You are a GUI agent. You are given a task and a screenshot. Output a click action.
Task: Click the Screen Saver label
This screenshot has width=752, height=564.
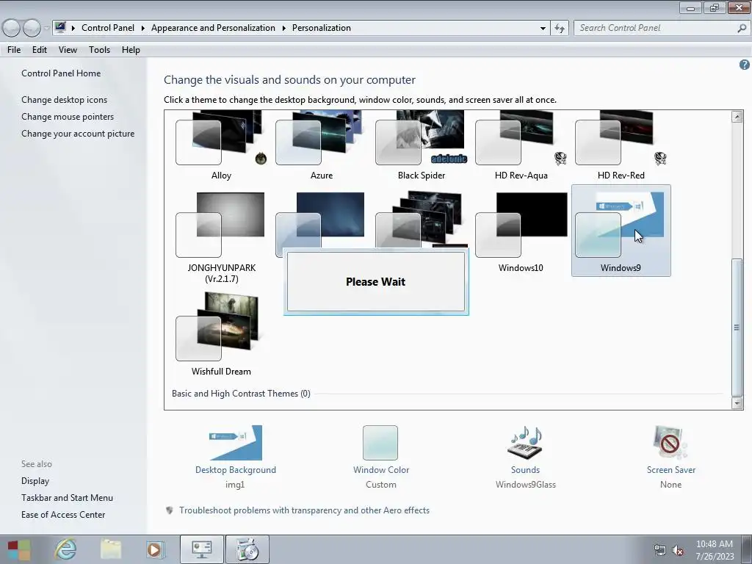(x=671, y=470)
